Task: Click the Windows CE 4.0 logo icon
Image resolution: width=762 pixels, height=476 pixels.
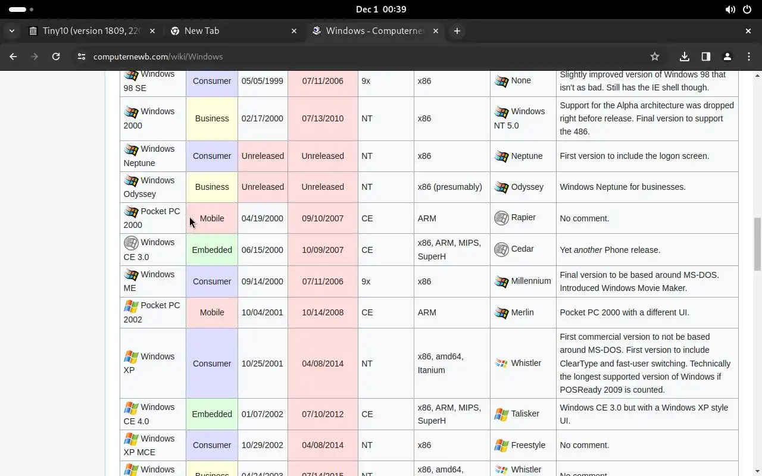Action: [131, 408]
